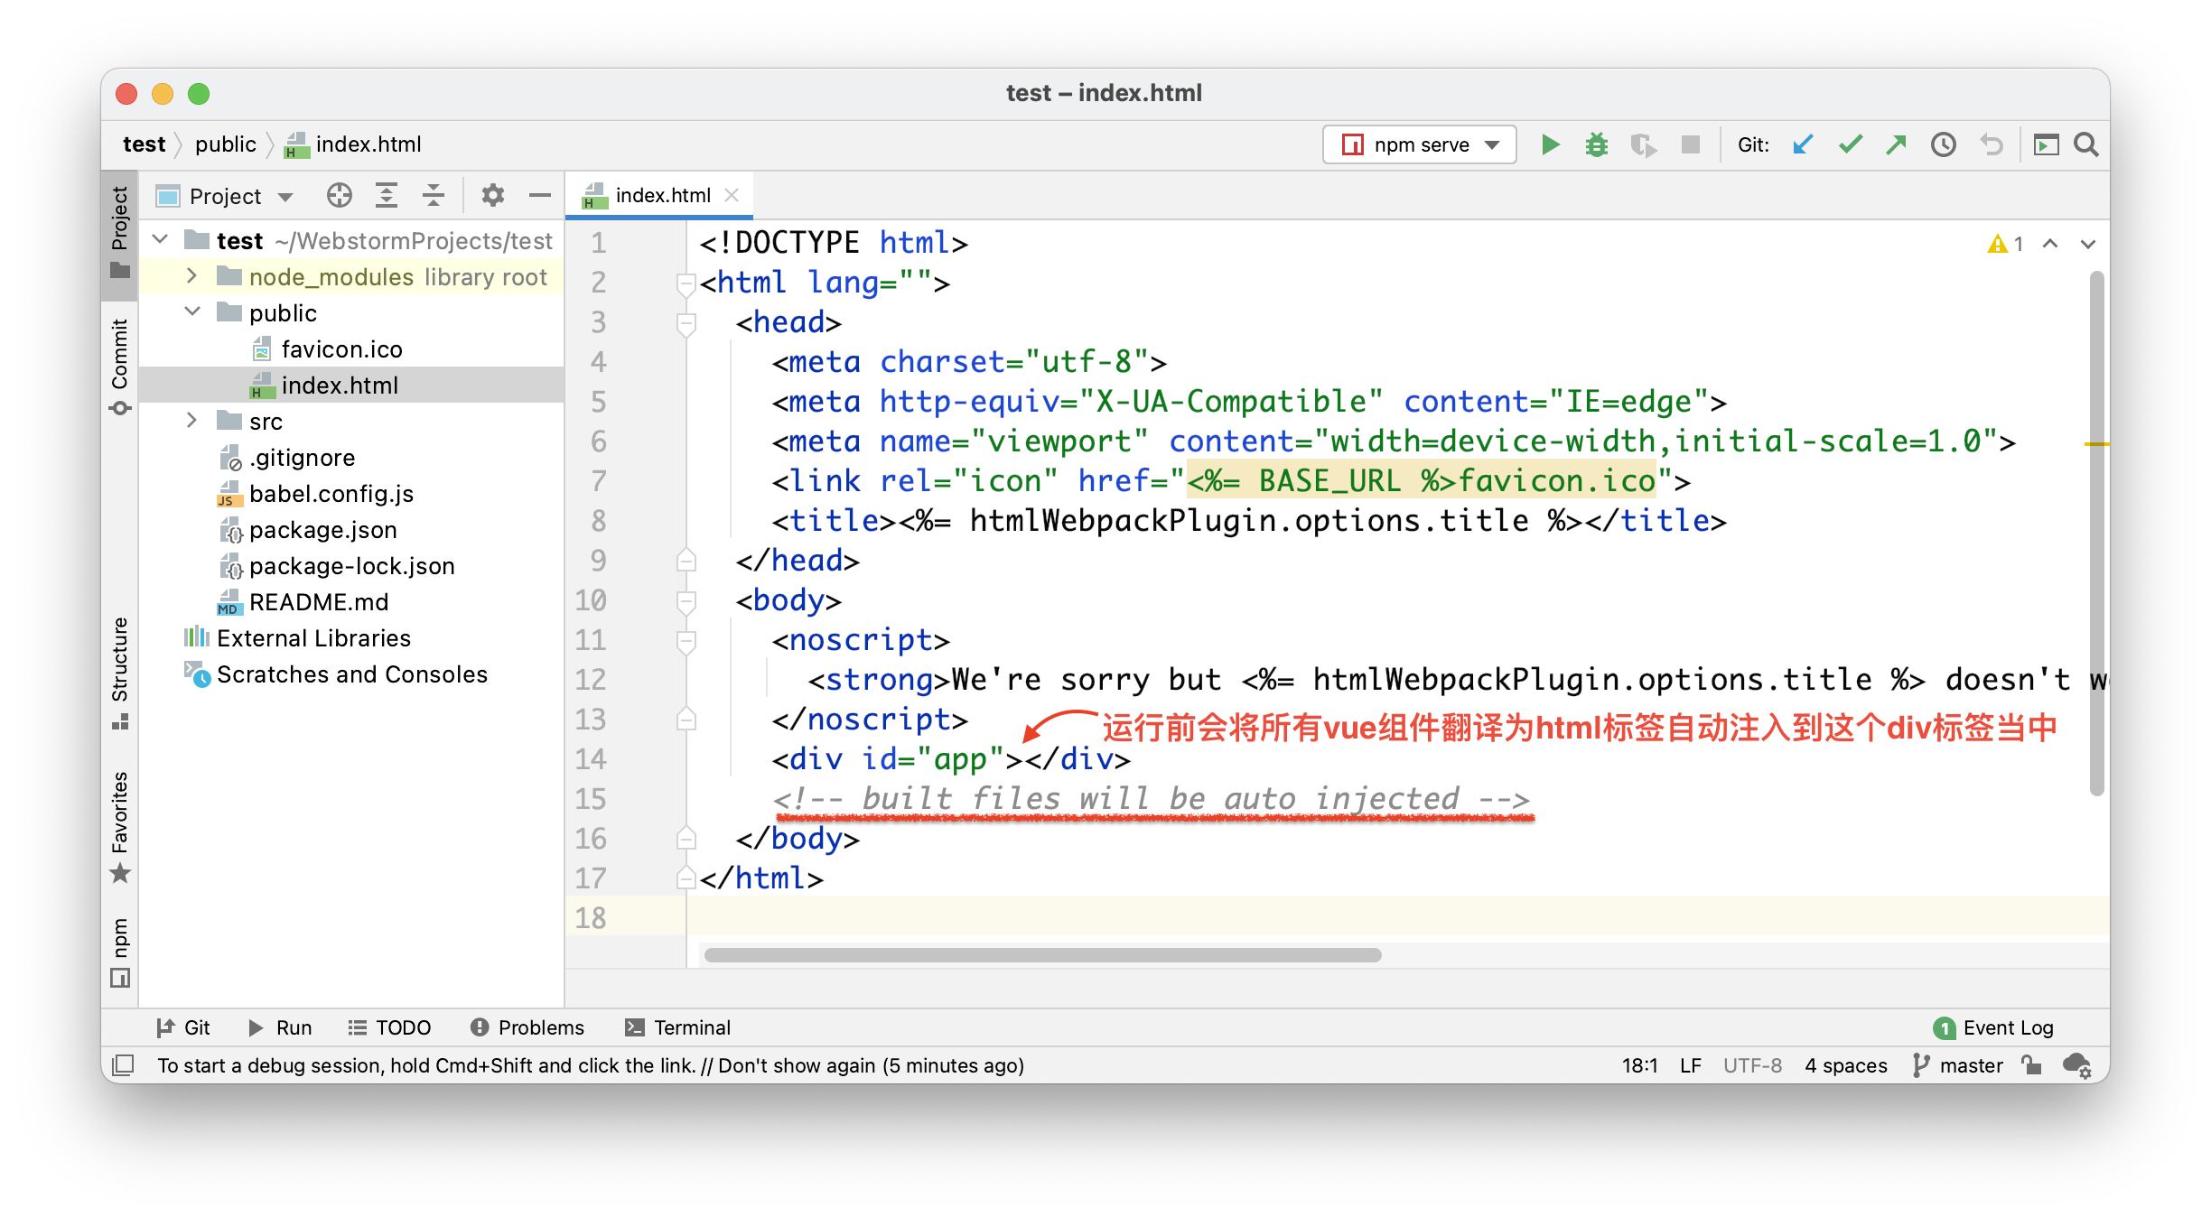Expand all project tree nodes
Image resolution: width=2211 pixels, height=1217 pixels.
[x=387, y=195]
